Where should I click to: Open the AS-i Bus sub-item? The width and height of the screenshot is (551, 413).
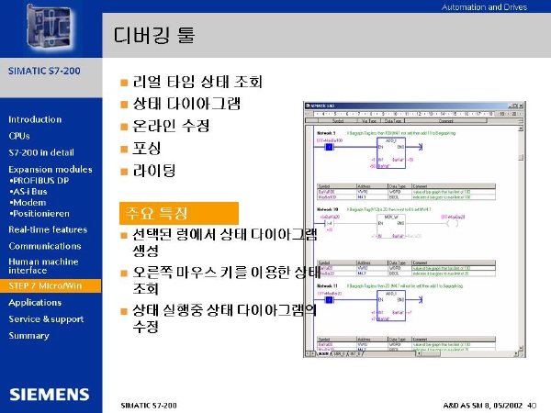pyautogui.click(x=28, y=192)
